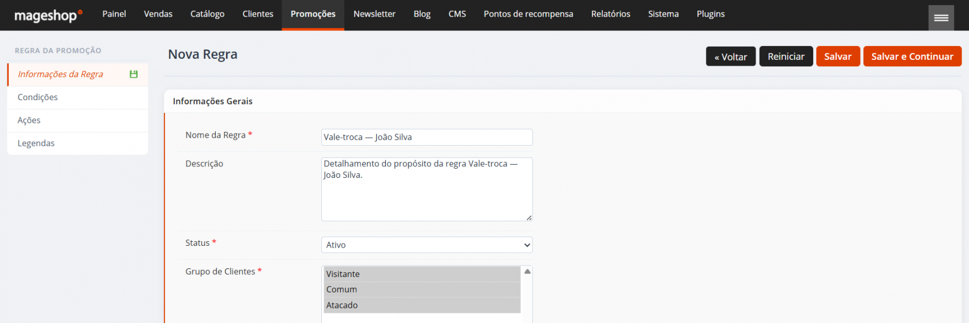This screenshot has width=969, height=323.
Task: Go to the Legendas tab
Action: point(36,143)
